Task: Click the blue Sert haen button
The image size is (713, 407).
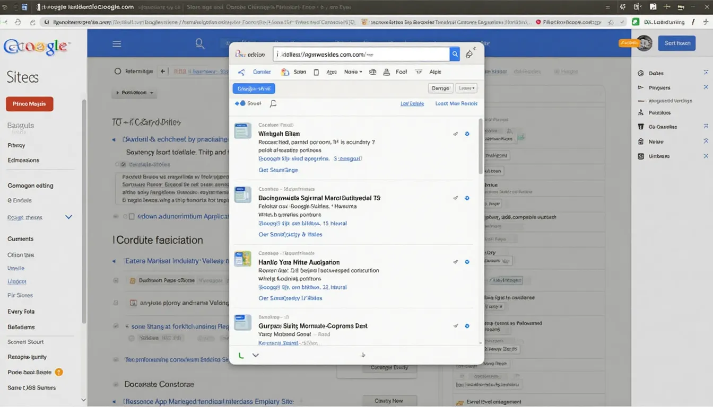Action: click(x=677, y=43)
